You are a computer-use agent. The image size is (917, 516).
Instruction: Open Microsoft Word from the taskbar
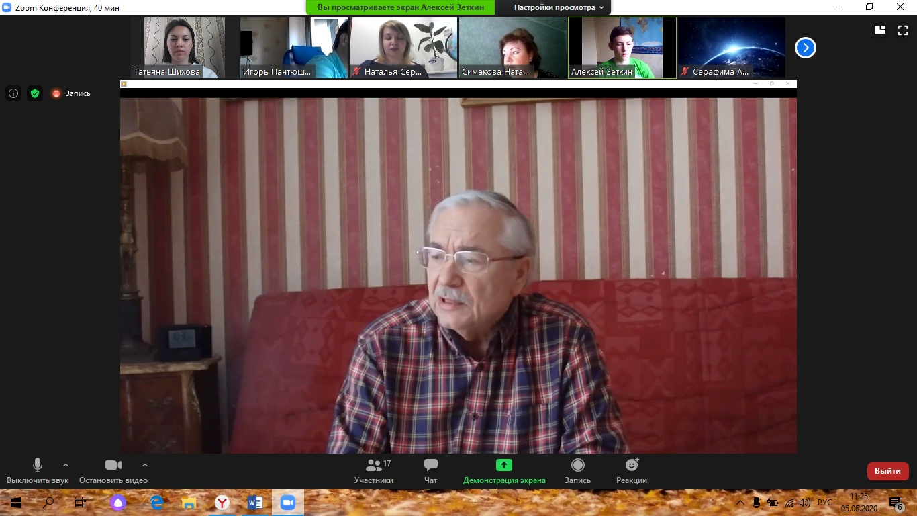click(255, 503)
